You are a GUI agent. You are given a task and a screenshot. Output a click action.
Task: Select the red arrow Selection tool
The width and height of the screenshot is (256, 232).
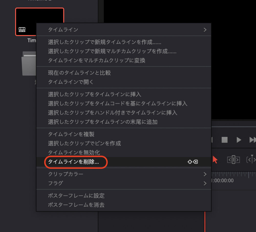[x=215, y=160]
